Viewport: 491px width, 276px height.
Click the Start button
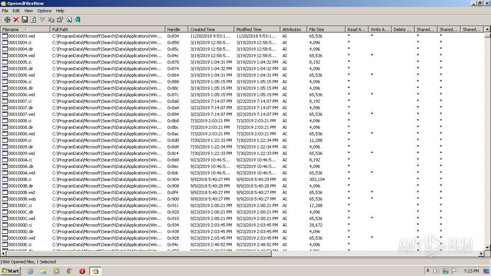click(10, 271)
